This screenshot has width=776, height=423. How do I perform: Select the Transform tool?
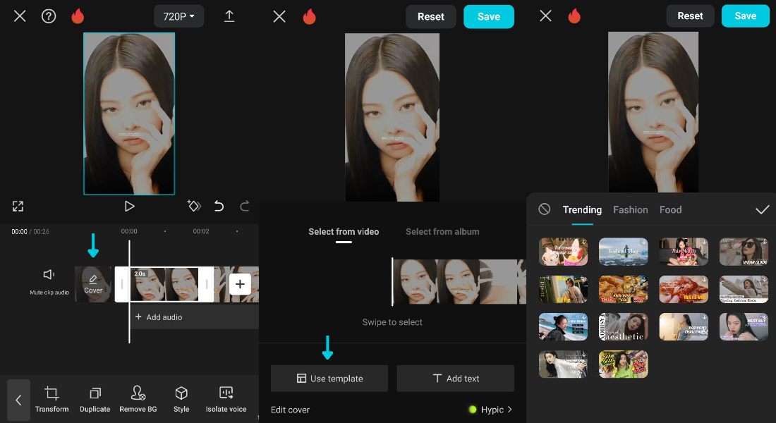tap(52, 400)
